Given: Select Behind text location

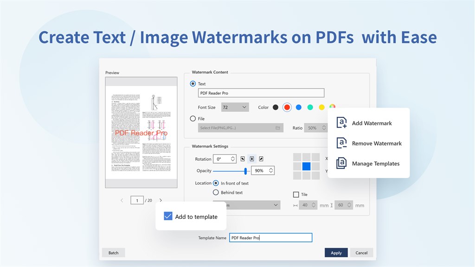Looking at the screenshot, I should [x=216, y=192].
